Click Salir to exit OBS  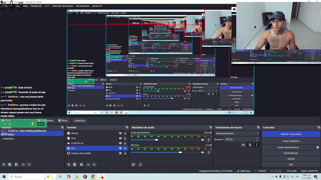click(291, 164)
